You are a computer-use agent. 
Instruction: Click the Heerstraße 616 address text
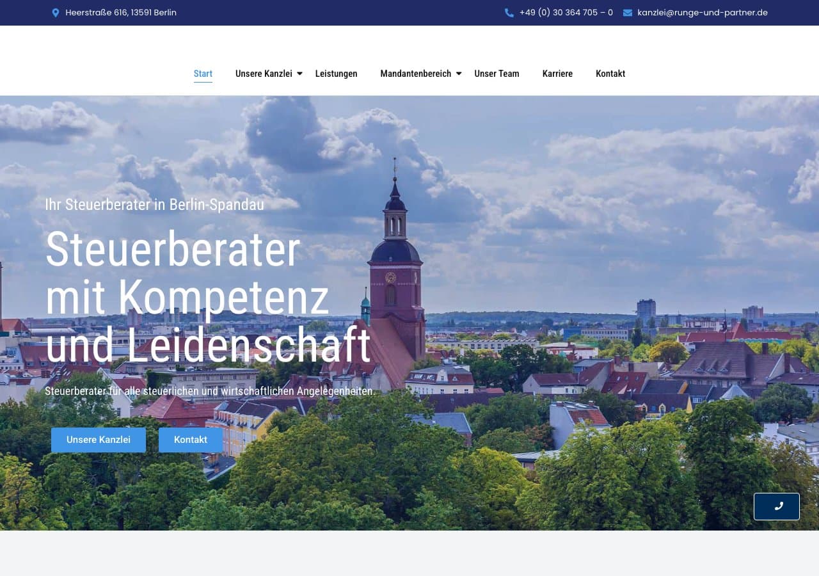click(x=121, y=12)
